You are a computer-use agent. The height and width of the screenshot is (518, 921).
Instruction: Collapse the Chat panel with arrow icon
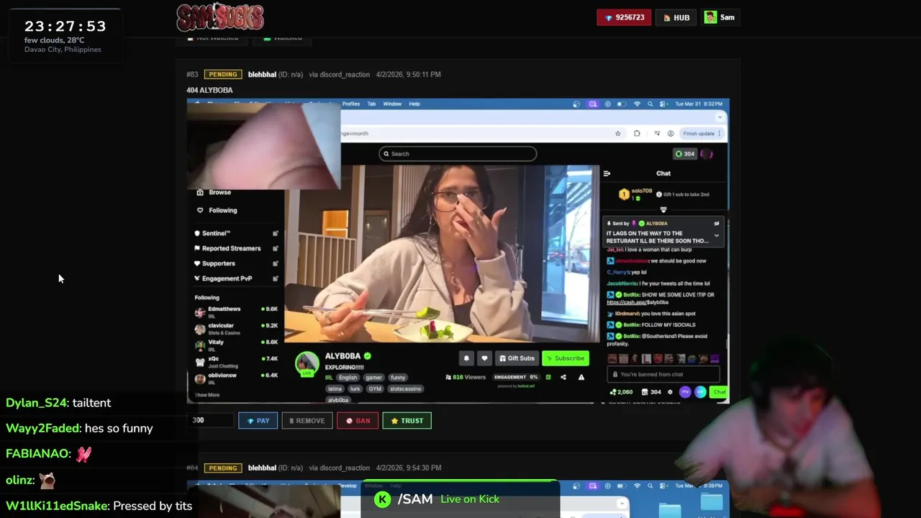pyautogui.click(x=607, y=173)
